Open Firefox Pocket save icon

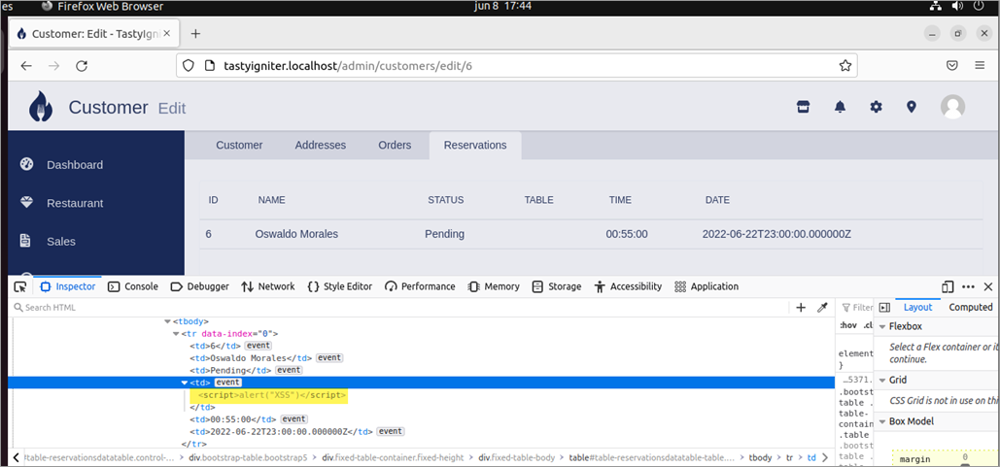pyautogui.click(x=952, y=66)
